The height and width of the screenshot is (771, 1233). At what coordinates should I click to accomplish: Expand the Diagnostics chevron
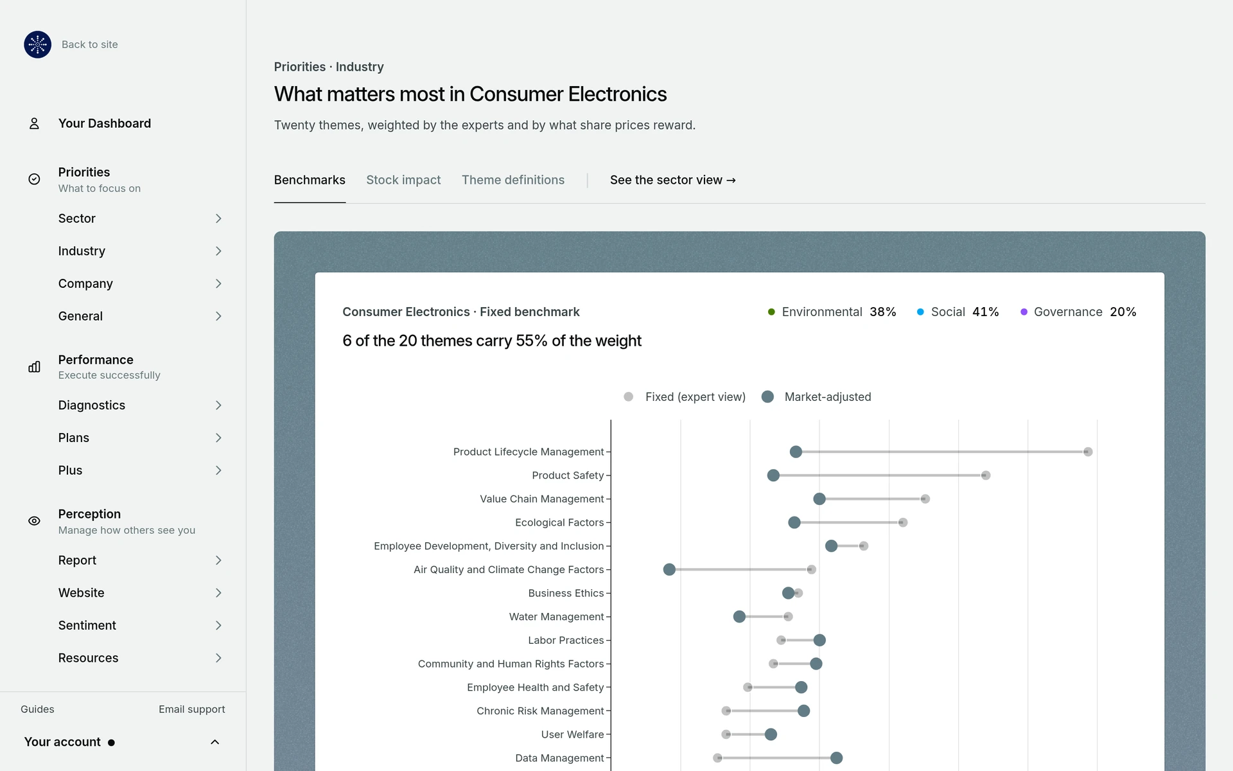click(218, 405)
